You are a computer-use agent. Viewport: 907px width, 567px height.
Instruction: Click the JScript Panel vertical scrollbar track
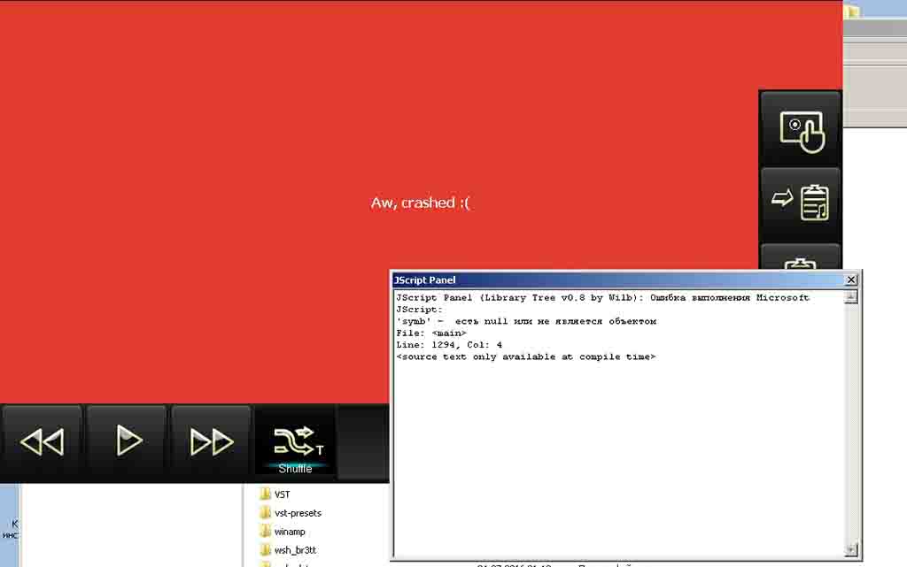click(x=851, y=425)
